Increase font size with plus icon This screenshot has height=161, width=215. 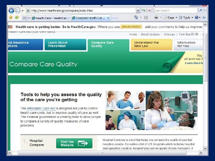click(x=192, y=34)
